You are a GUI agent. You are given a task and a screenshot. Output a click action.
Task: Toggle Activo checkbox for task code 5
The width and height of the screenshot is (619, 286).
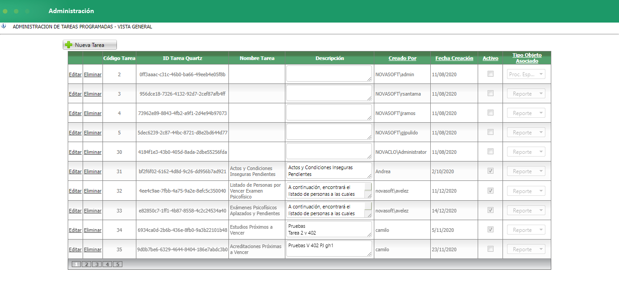coord(490,132)
